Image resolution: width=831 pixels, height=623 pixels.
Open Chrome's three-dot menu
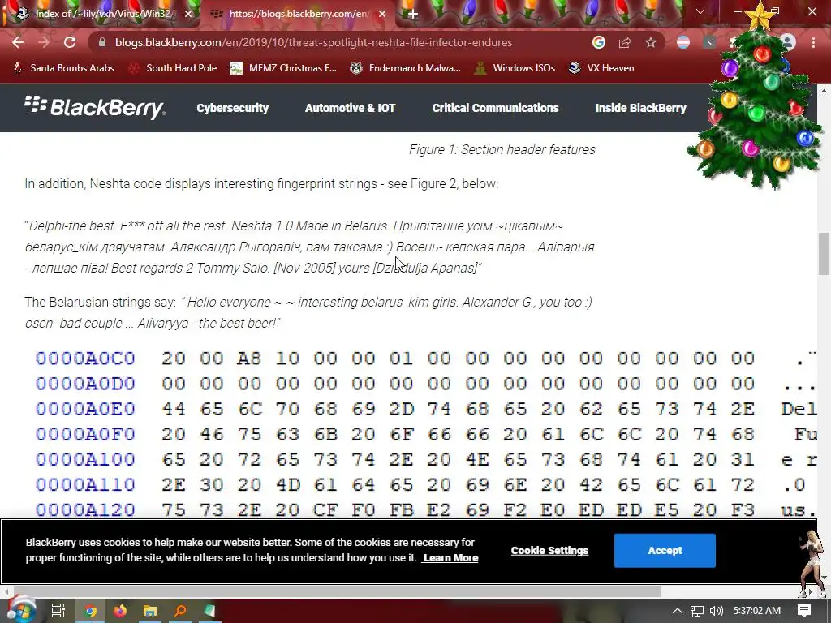[813, 42]
